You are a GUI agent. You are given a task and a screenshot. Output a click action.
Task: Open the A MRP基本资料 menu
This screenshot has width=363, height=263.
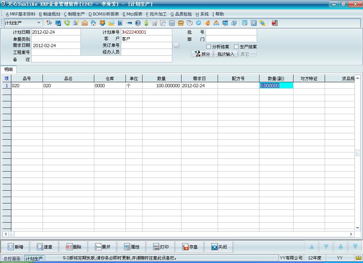coord(21,14)
